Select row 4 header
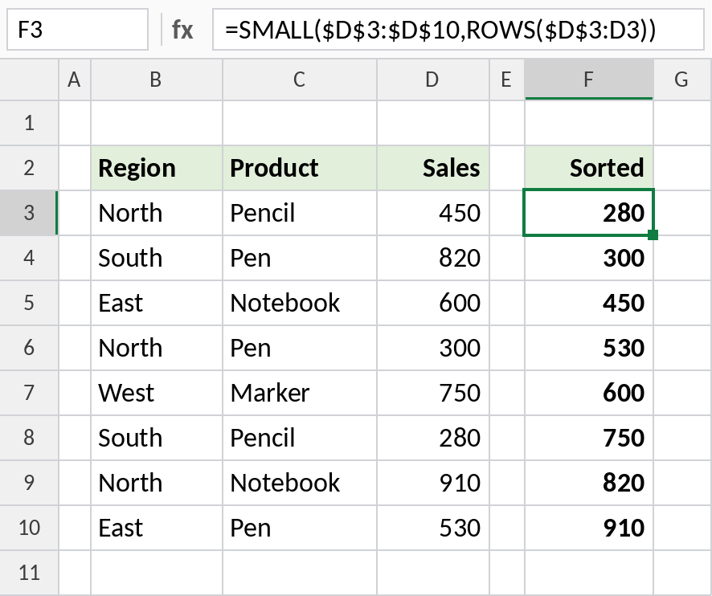Image resolution: width=712 pixels, height=596 pixels. (x=29, y=258)
